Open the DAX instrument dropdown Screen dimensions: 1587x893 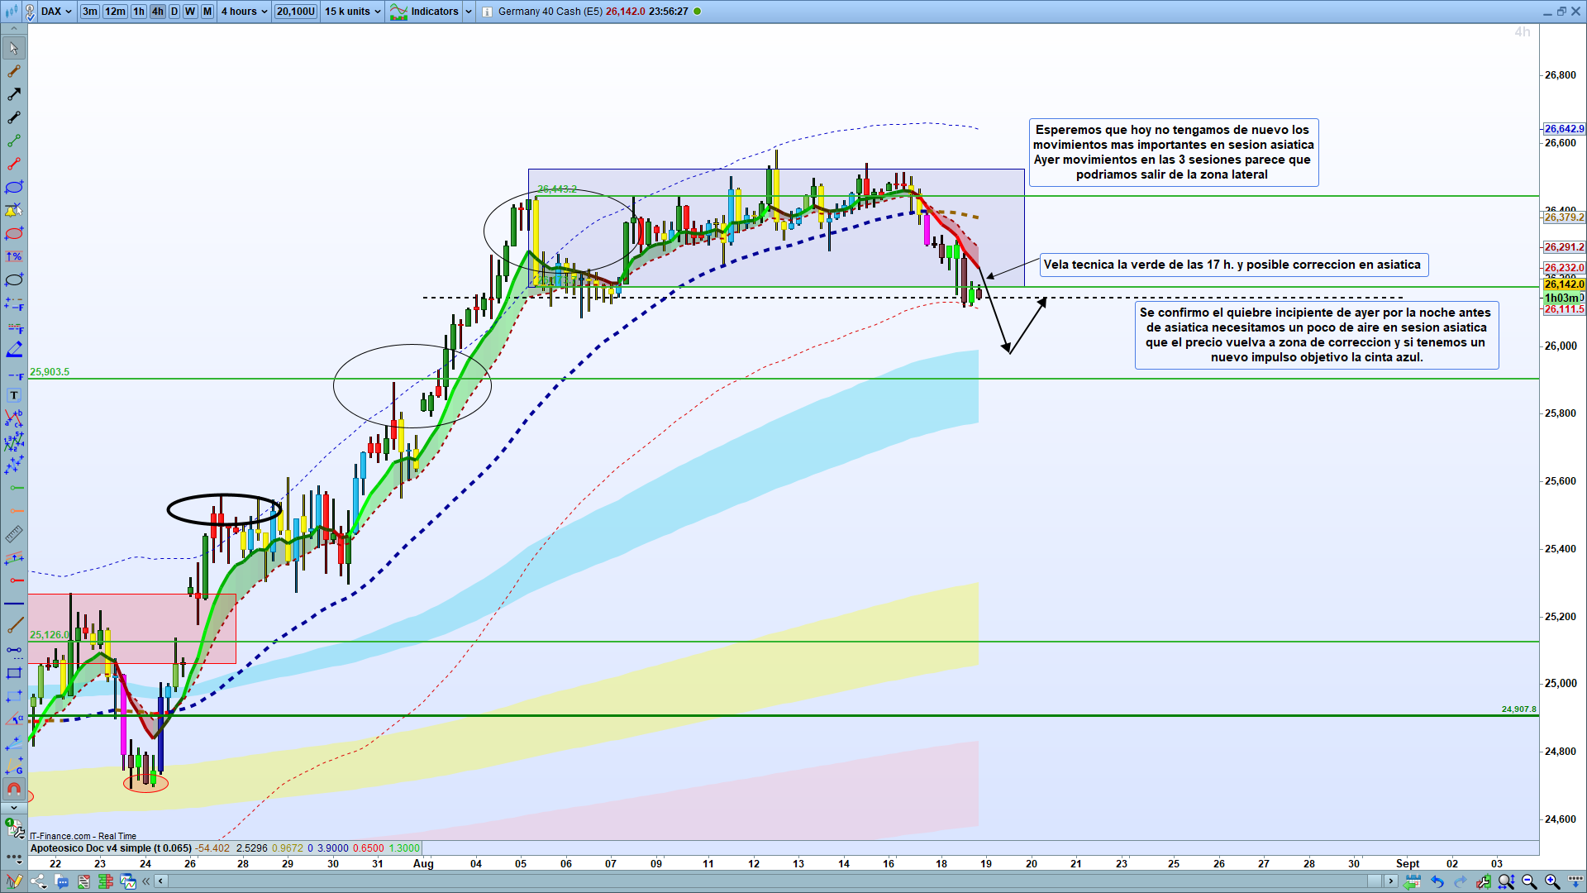57,12
